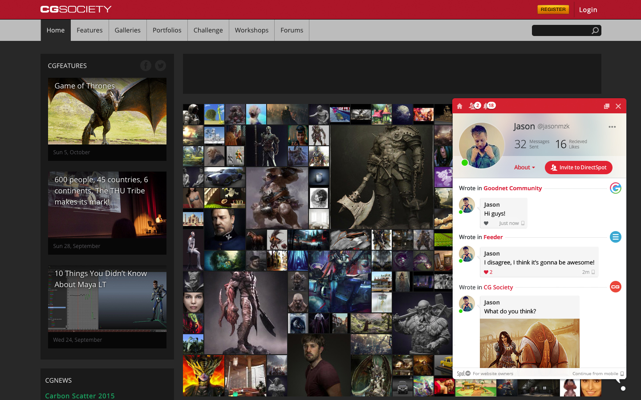Screen dimensions: 641x400
Task: Follow the Carbon Scatter 2015 news link
Action: pyautogui.click(x=80, y=396)
